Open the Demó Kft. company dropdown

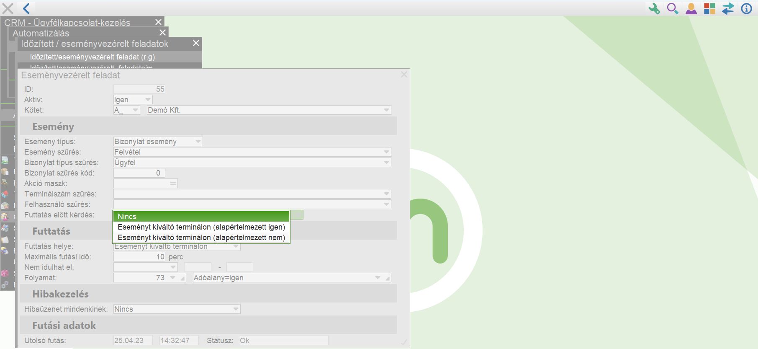(269, 110)
